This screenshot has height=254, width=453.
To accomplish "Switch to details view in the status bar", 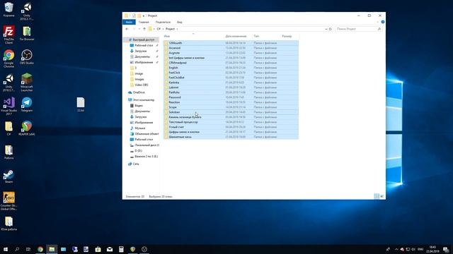I will [x=376, y=196].
